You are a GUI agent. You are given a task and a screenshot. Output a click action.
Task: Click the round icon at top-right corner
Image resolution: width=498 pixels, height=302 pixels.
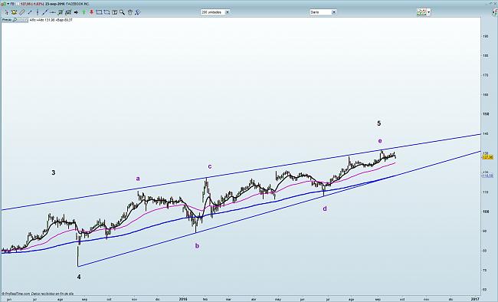tap(495, 12)
